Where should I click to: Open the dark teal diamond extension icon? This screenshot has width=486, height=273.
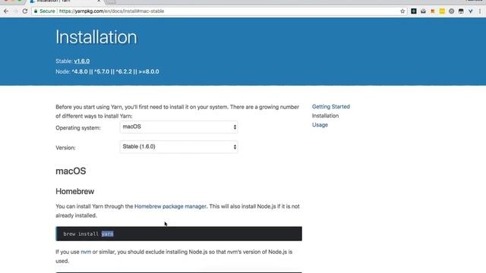coord(413,11)
